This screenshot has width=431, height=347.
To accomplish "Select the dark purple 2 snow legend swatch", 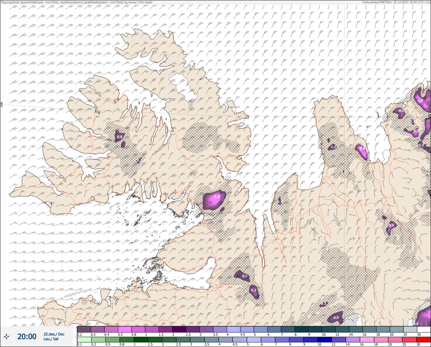I will click(179, 329).
